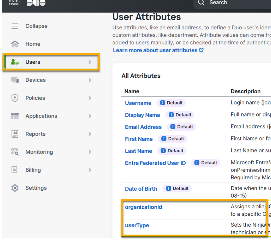Open the organizationId attribute

pyautogui.click(x=144, y=207)
